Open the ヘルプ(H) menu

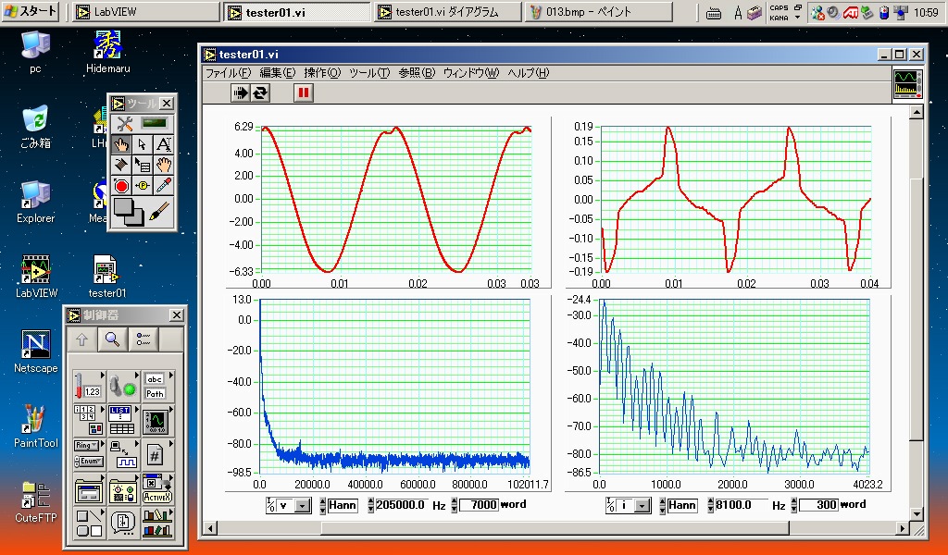pos(528,73)
